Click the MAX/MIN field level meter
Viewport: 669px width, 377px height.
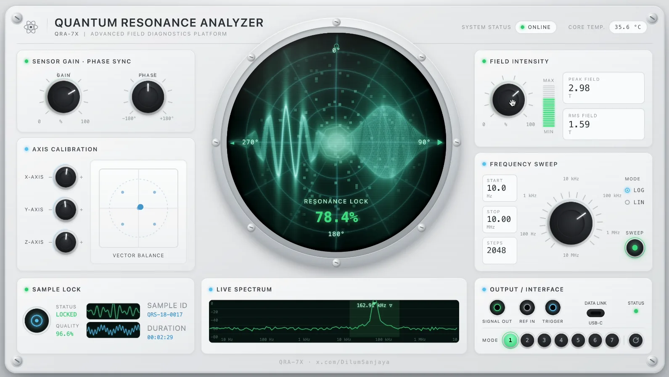tap(549, 106)
